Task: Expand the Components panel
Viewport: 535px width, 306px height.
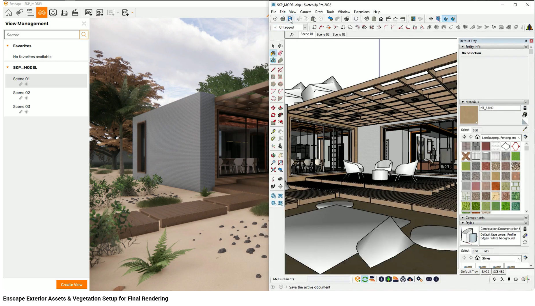Action: (x=463, y=218)
